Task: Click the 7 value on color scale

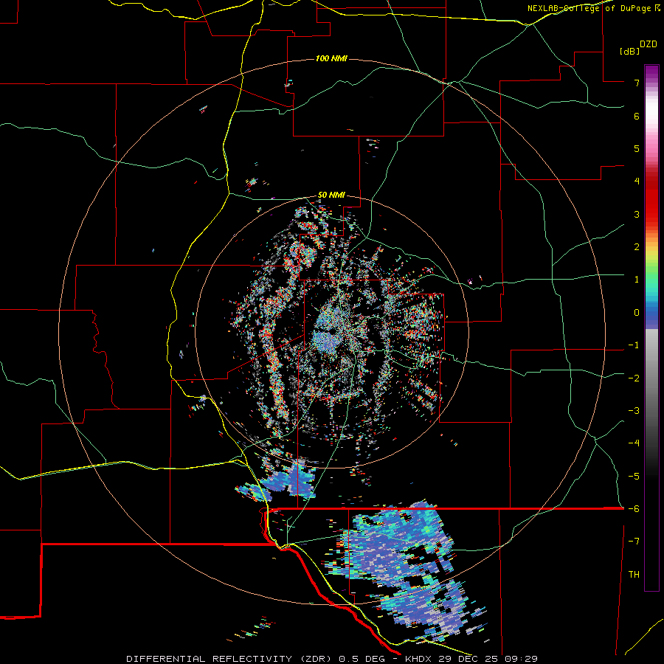Action: [x=637, y=83]
